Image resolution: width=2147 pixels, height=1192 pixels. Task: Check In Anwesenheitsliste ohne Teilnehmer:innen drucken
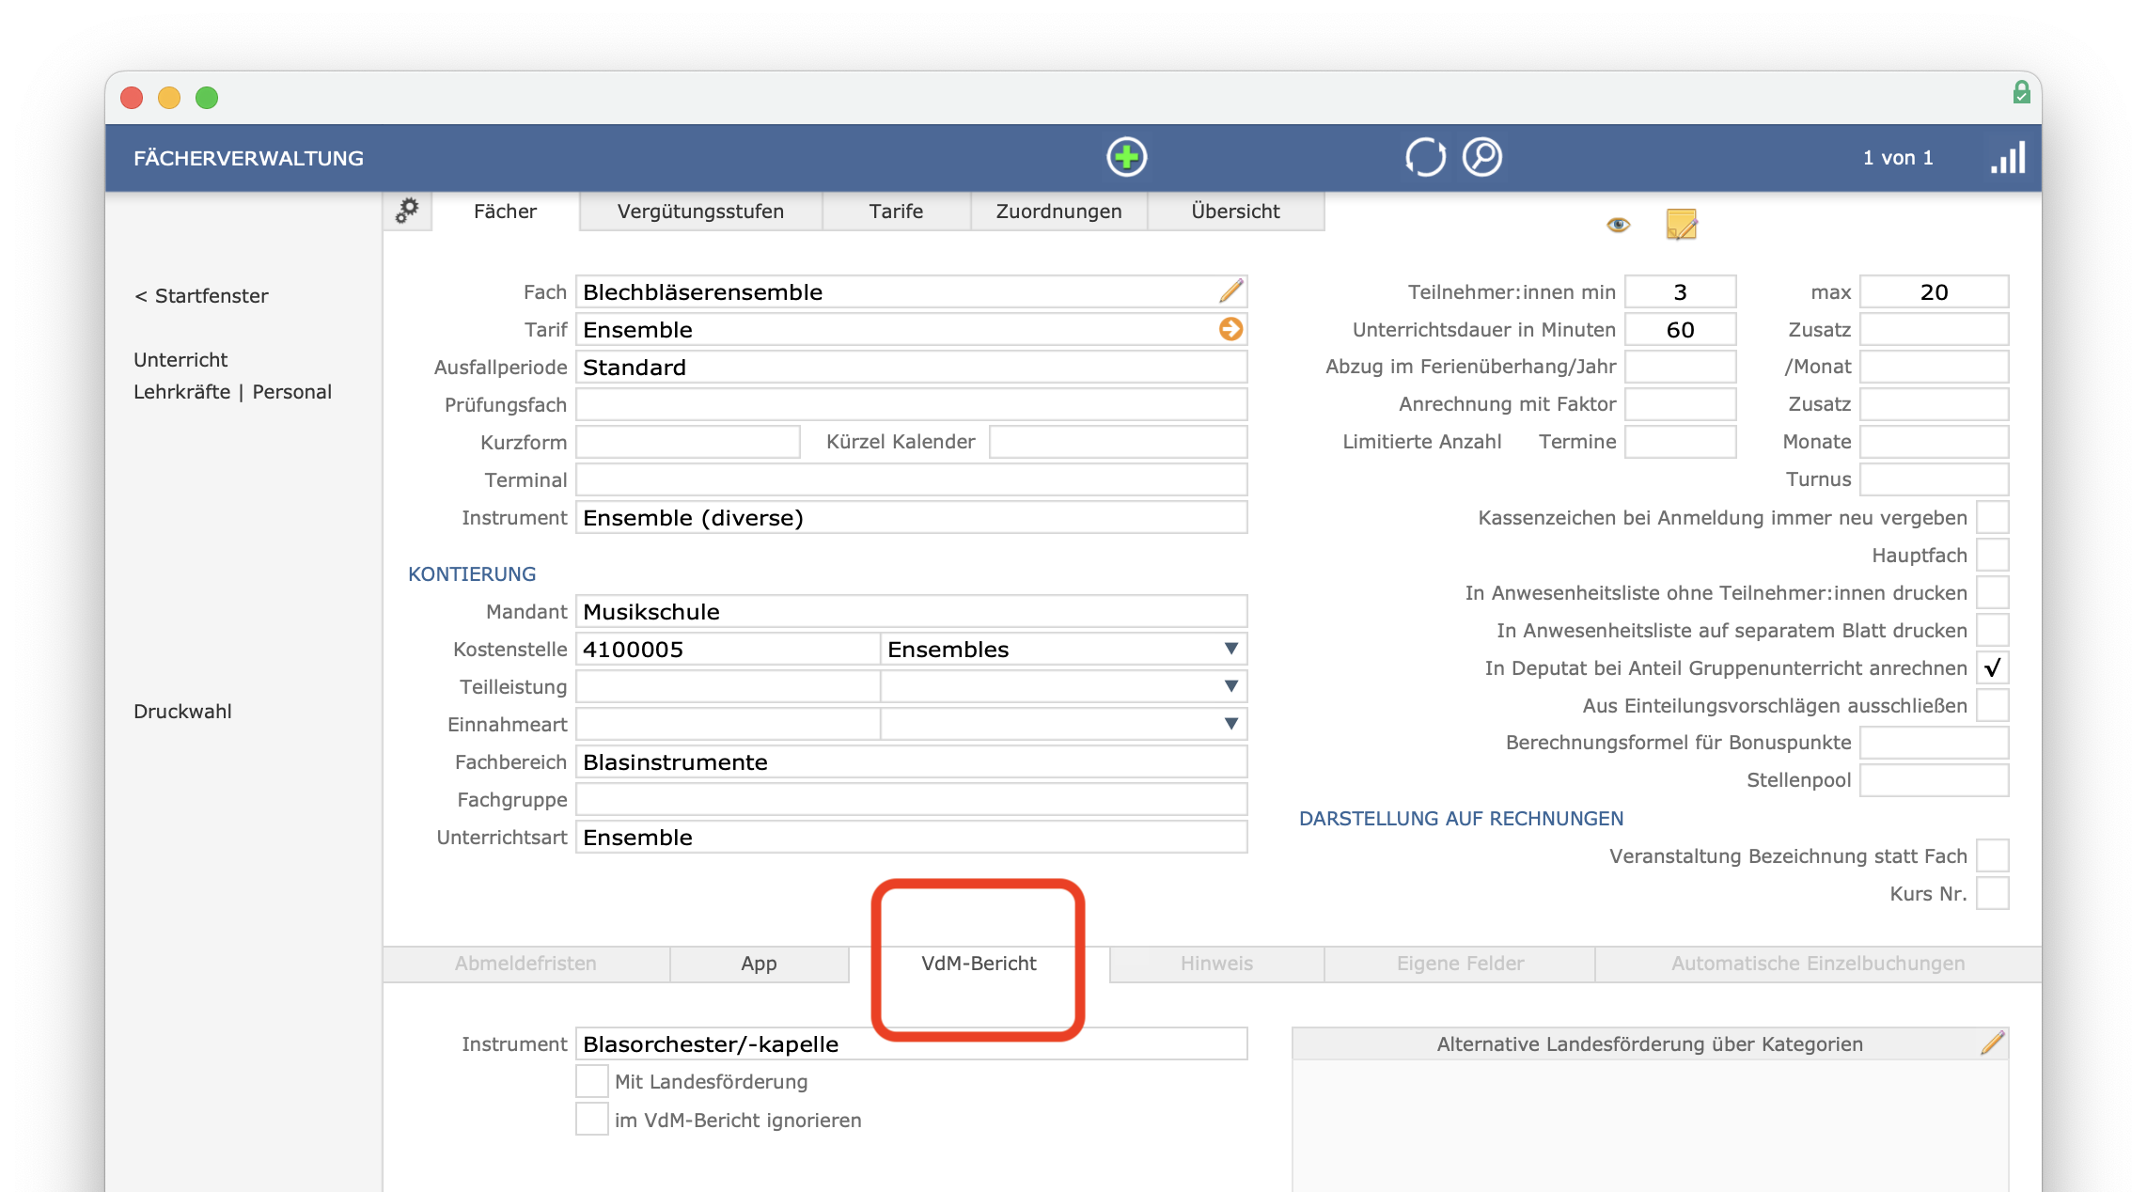[1992, 592]
